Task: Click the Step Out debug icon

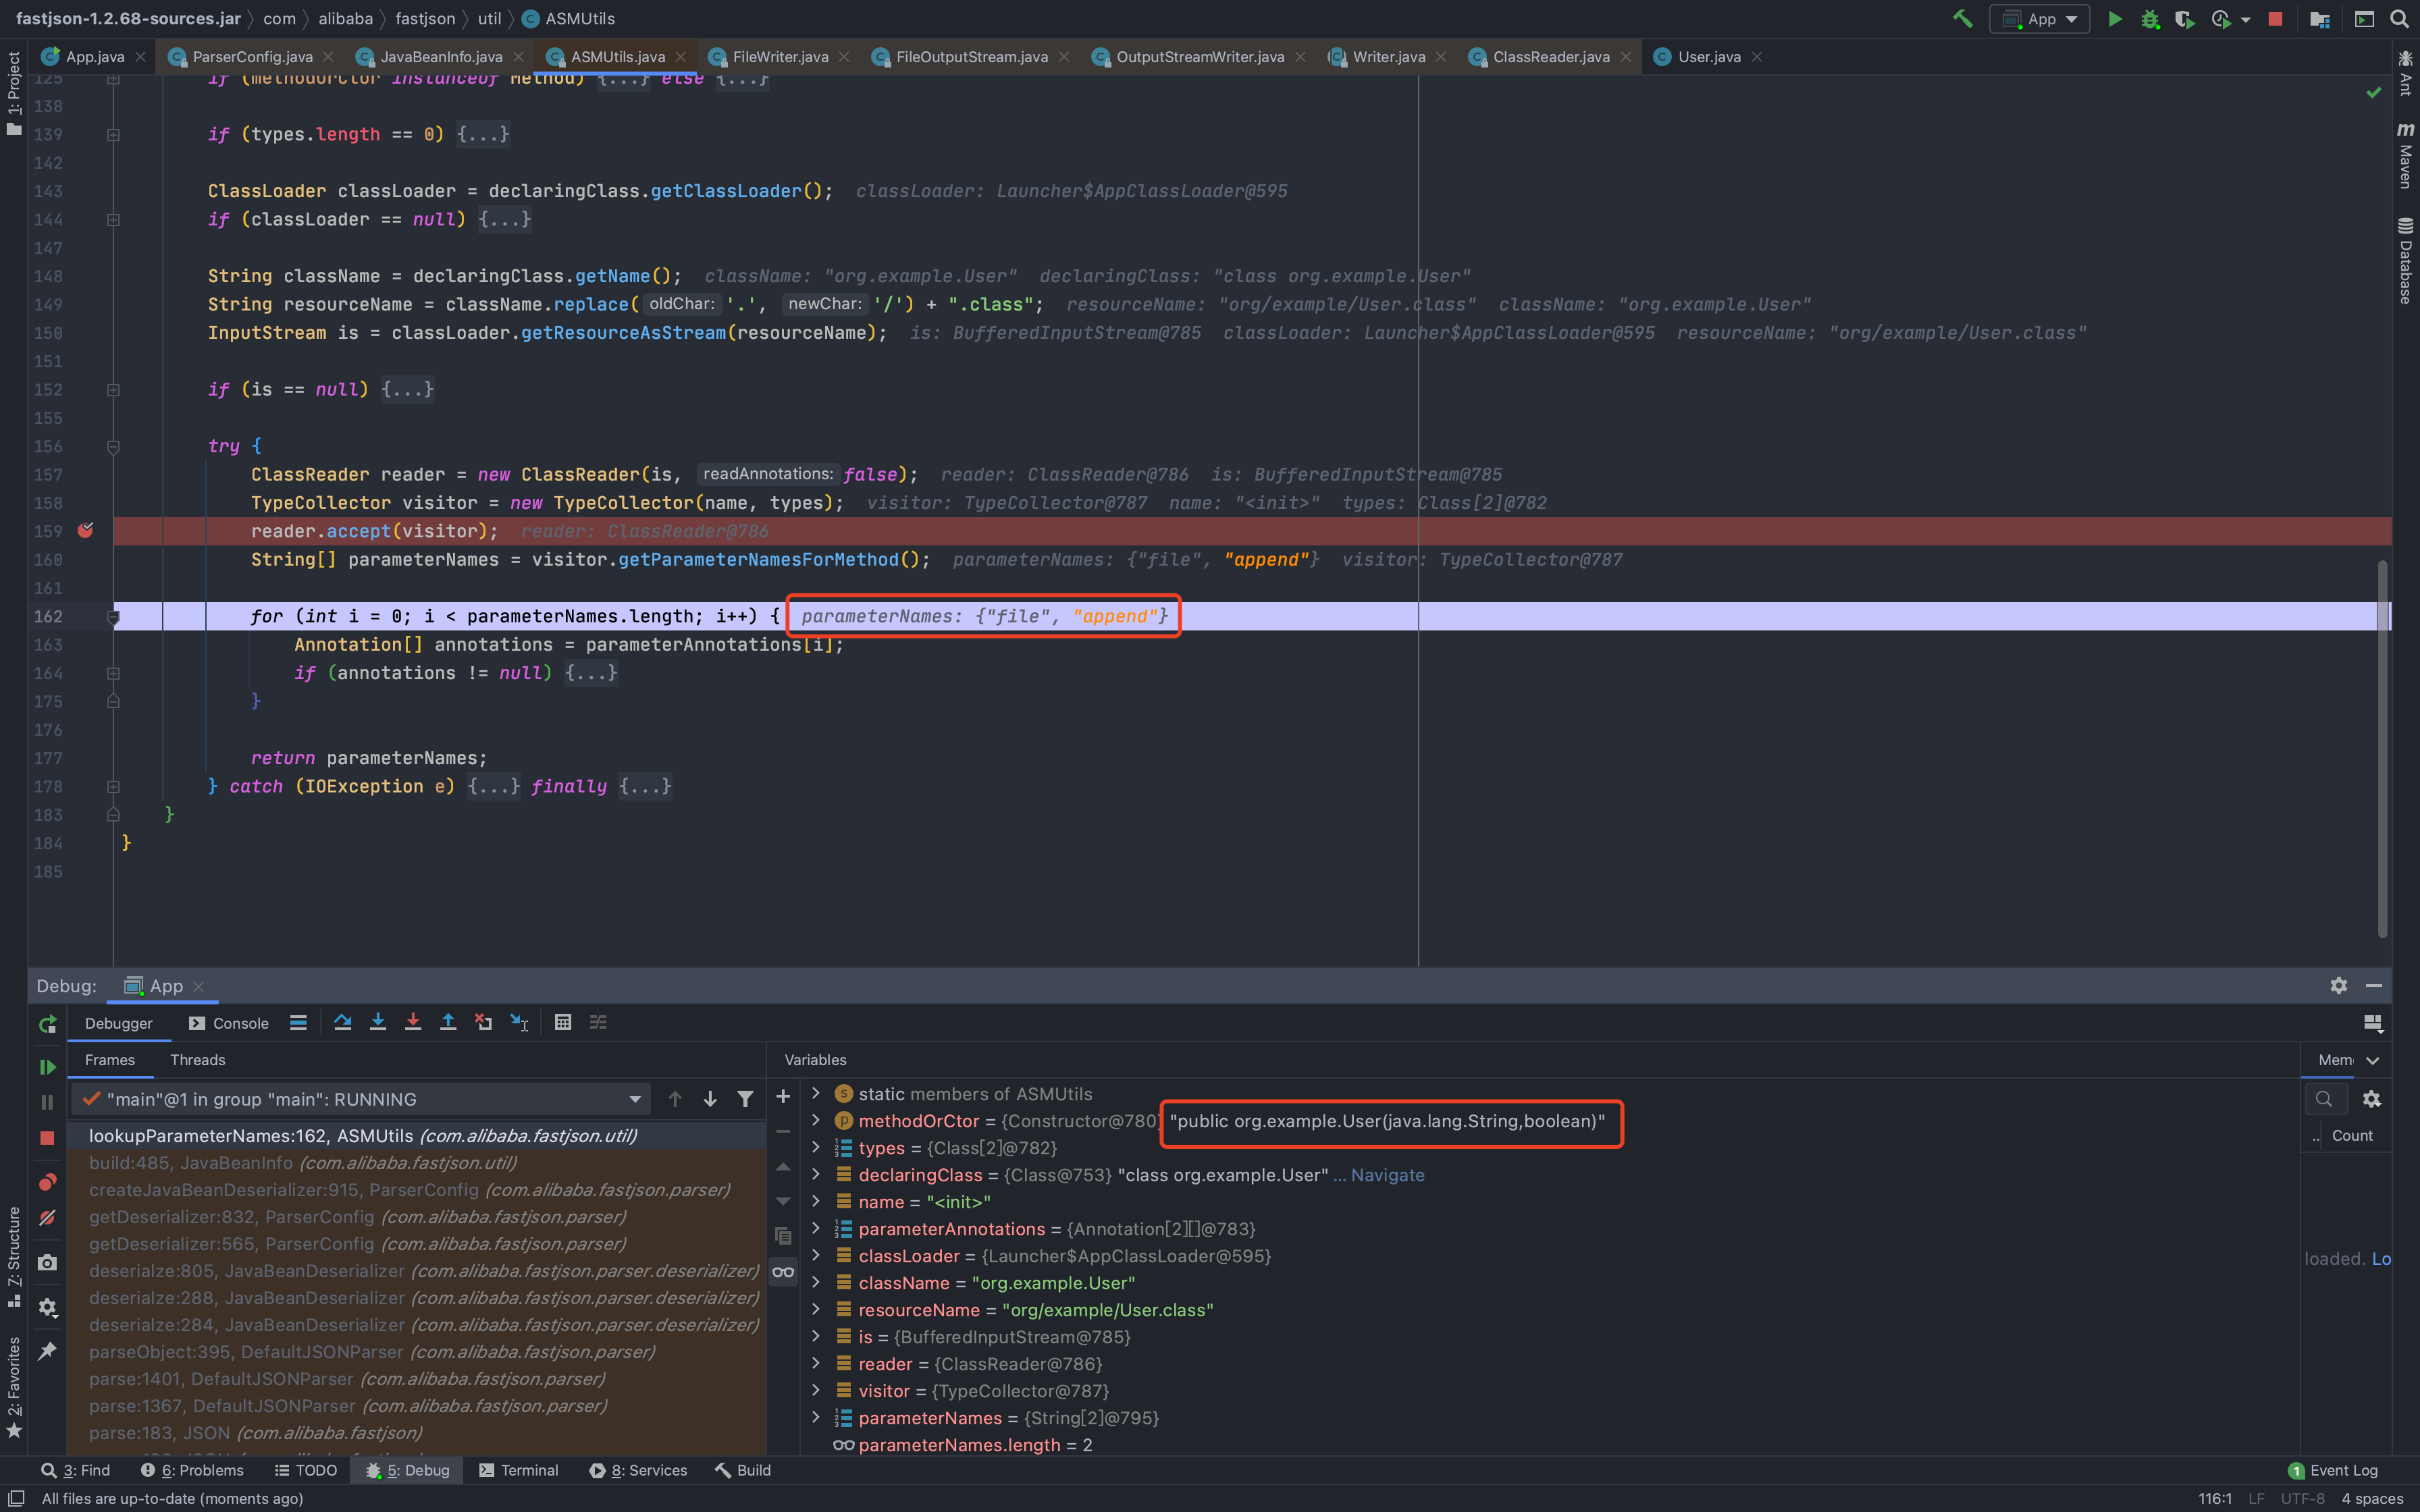Action: tap(448, 1022)
